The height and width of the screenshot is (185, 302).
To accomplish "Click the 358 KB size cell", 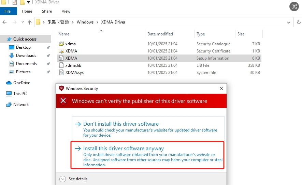I will click(x=254, y=65).
